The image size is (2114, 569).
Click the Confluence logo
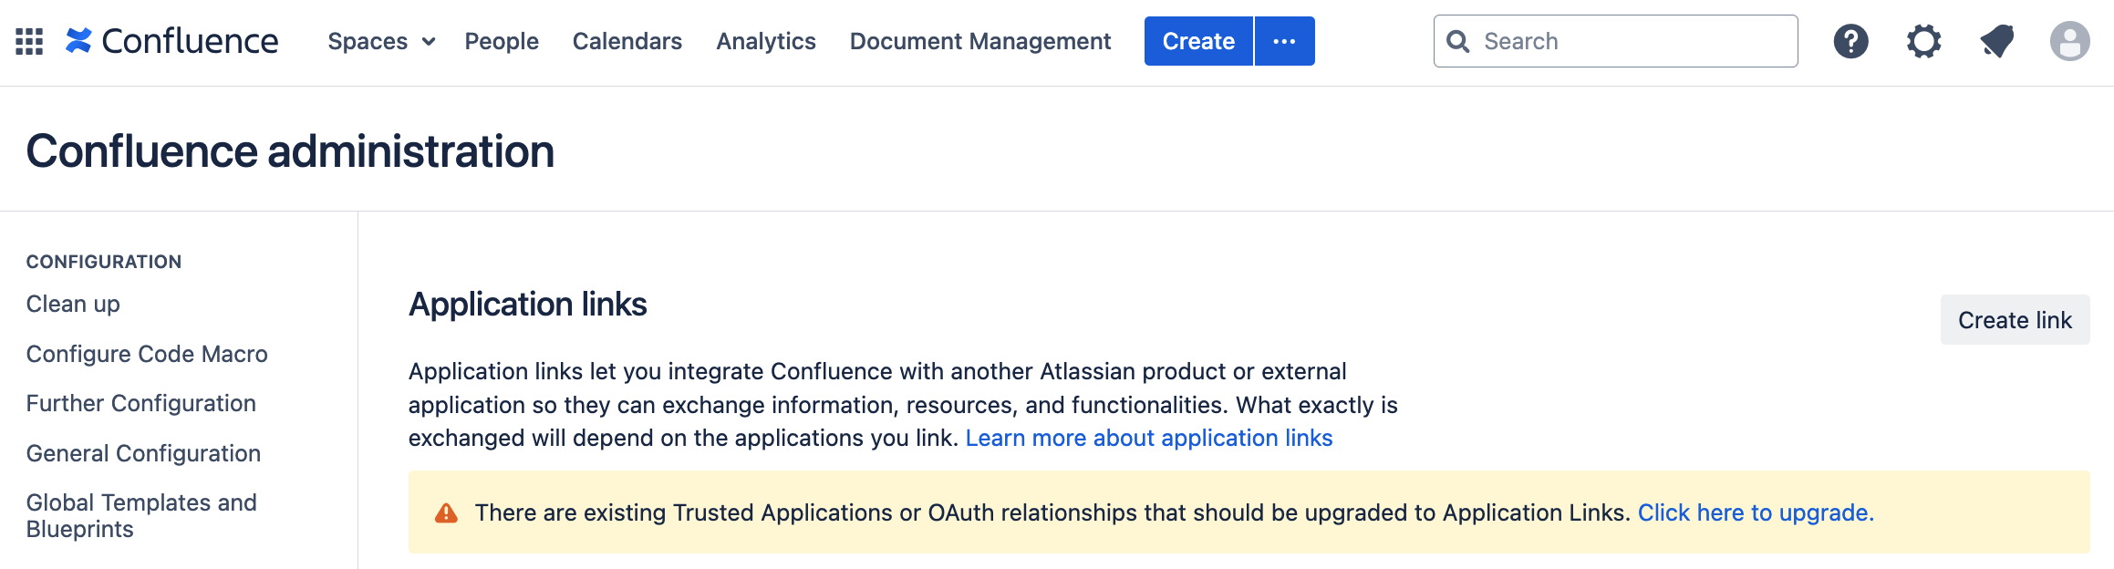click(172, 41)
